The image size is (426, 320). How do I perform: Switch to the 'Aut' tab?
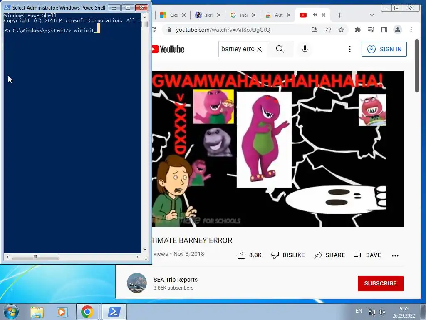275,15
